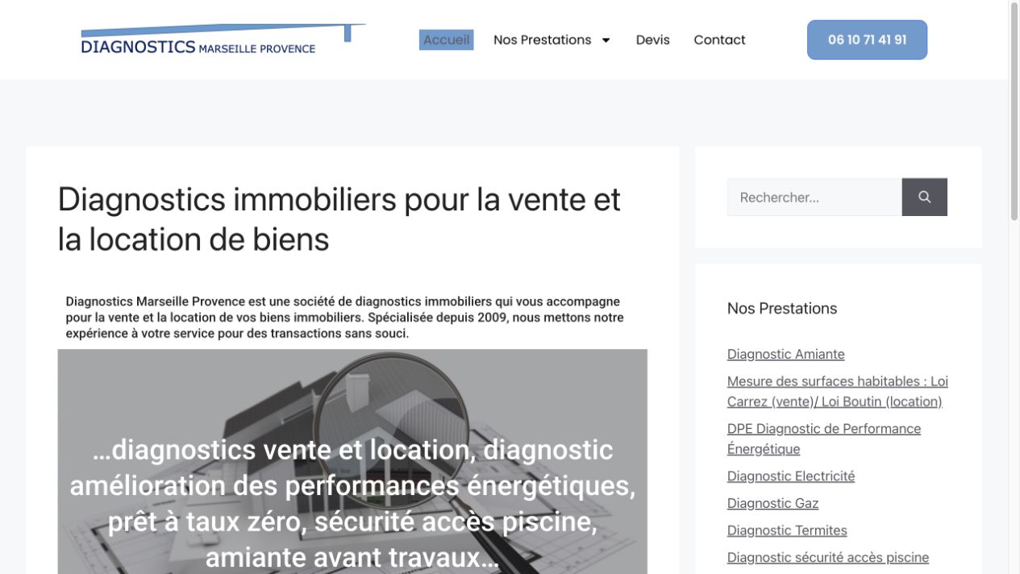The width and height of the screenshot is (1020, 574).
Task: Open the Nos Prestations menu
Action: point(542,40)
